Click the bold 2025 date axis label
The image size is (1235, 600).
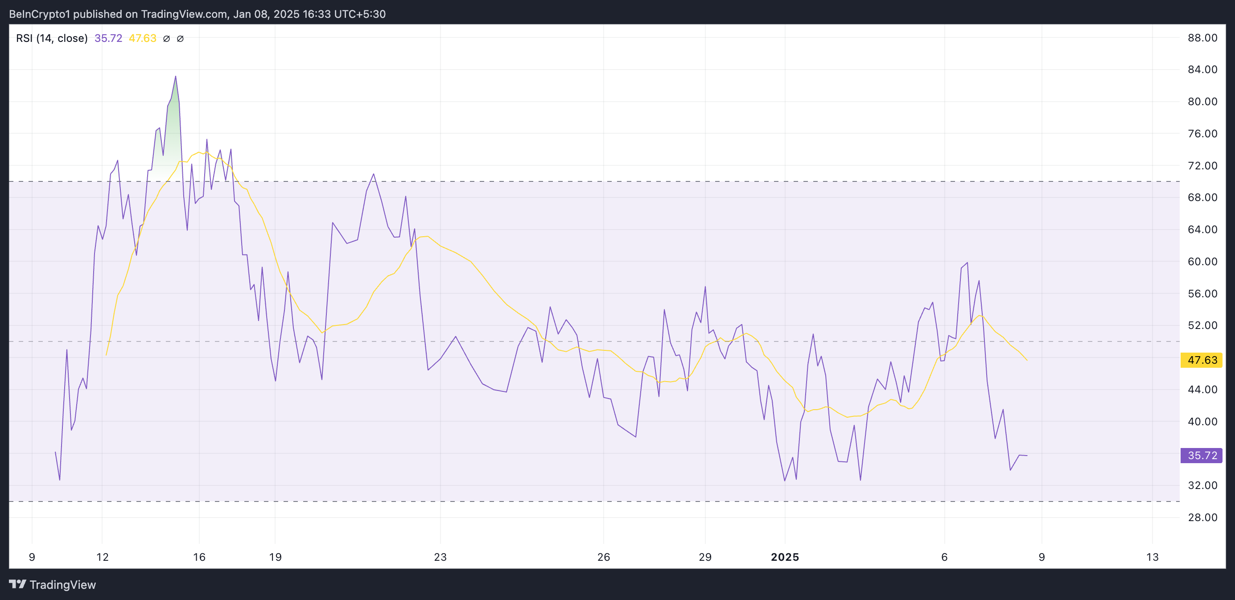785,557
